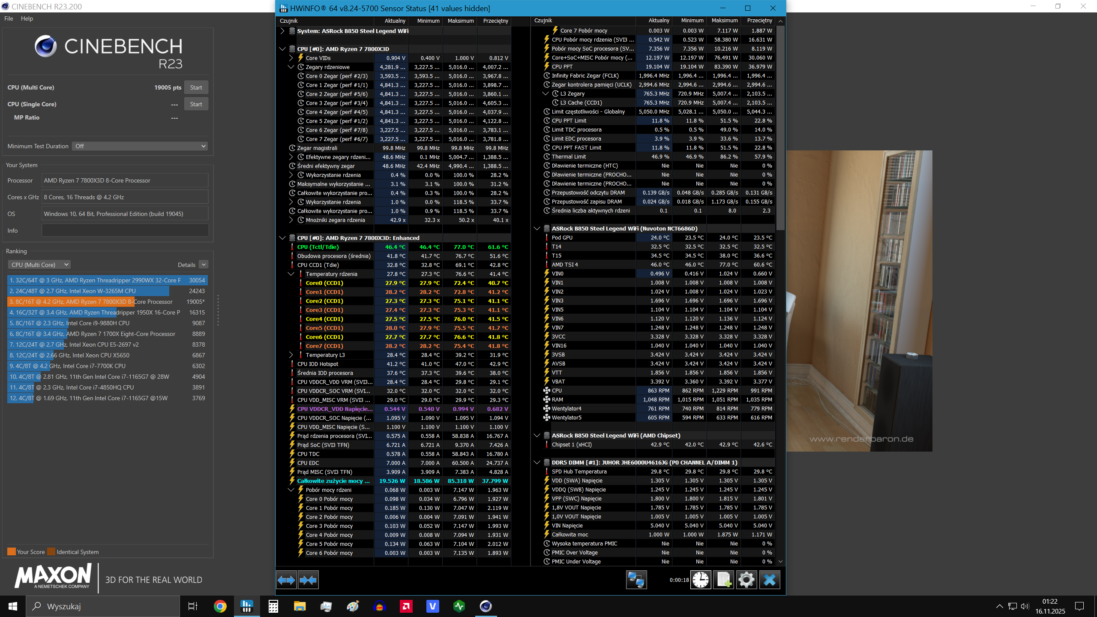
Task: Open the File menu in Cinebench
Action: pos(9,18)
